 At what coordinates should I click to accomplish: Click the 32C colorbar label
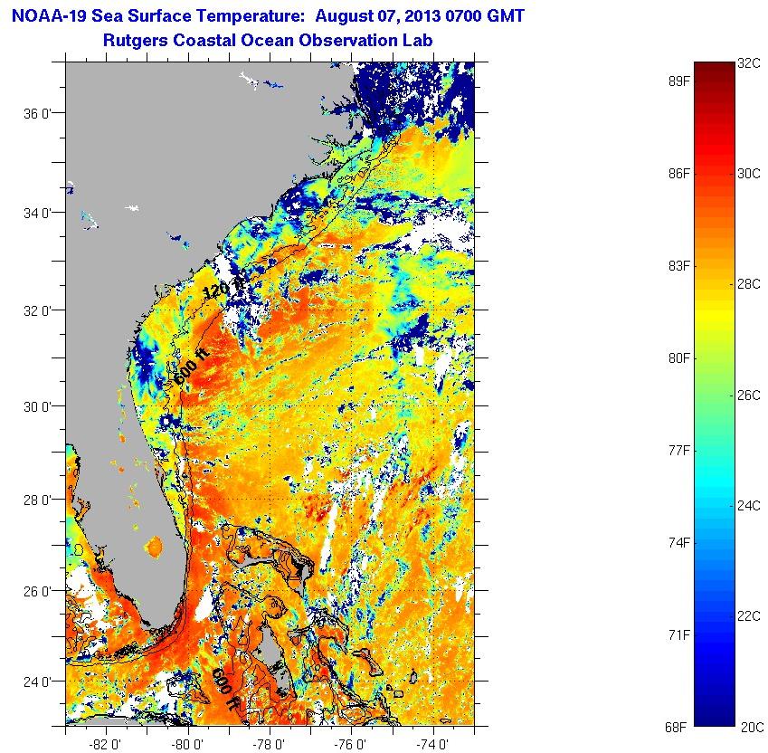point(749,63)
